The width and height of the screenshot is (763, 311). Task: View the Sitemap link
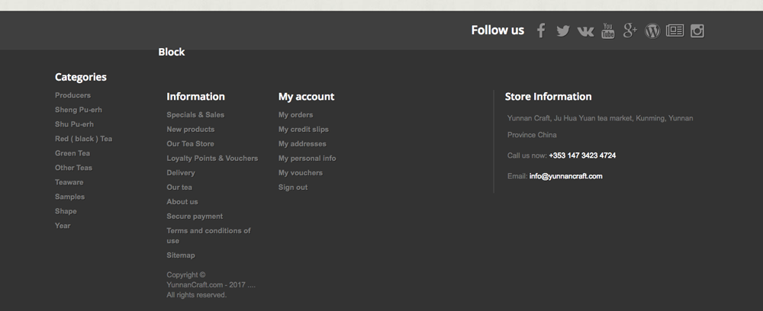pos(181,255)
